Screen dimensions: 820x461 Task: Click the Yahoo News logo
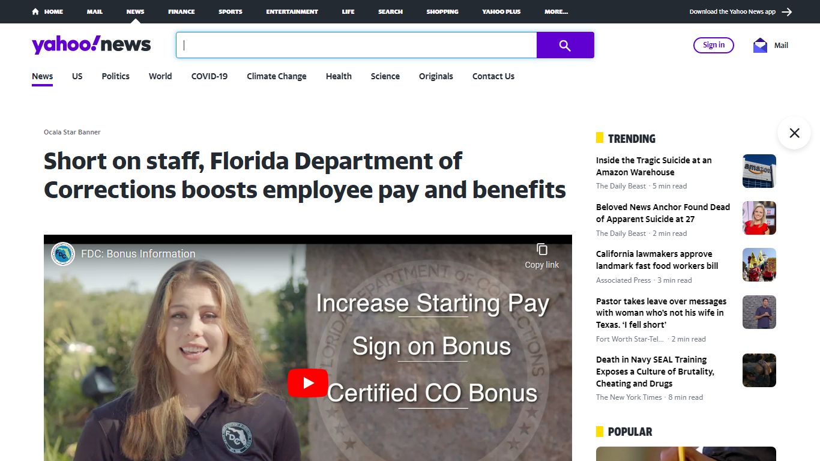click(91, 45)
